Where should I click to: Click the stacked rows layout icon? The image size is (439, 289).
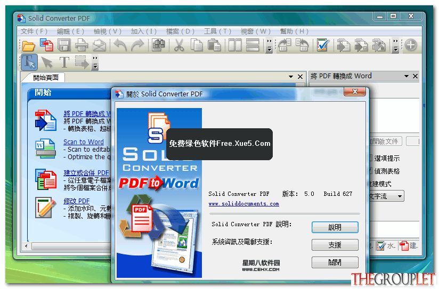pyautogui.click(x=253, y=45)
